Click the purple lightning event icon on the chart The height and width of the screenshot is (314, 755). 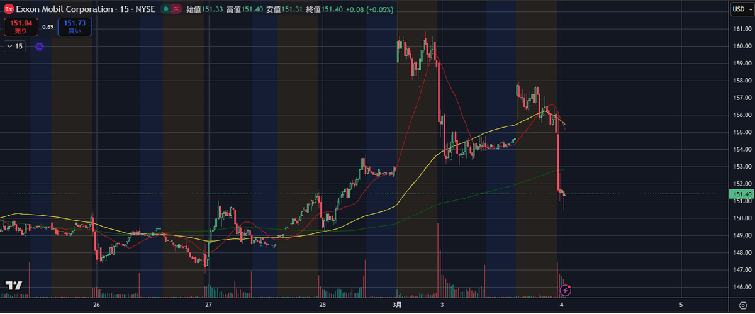[566, 290]
